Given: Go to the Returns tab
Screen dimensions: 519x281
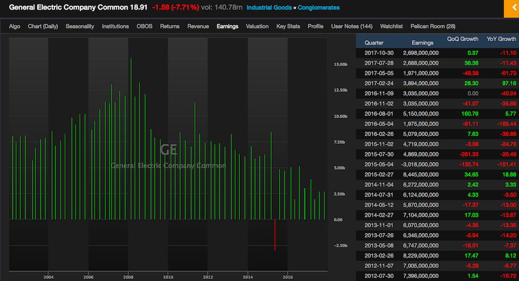Looking at the screenshot, I should point(170,26).
